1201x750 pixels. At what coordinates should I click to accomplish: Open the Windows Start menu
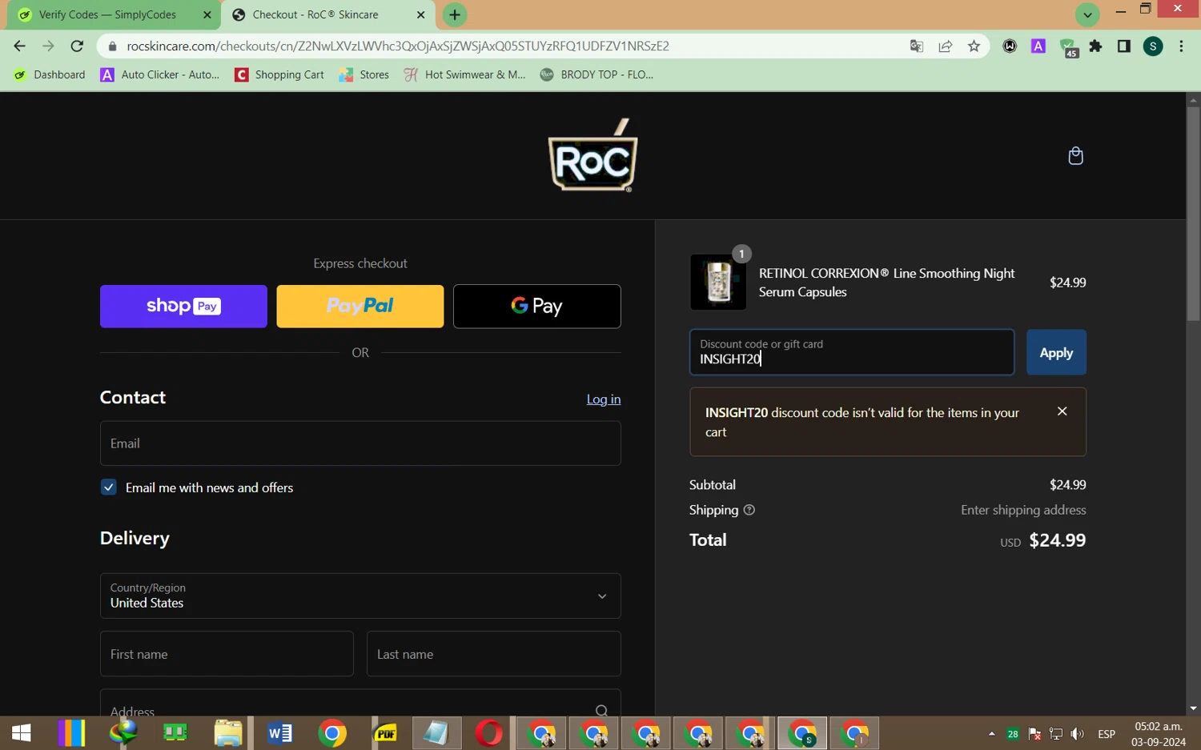22,733
